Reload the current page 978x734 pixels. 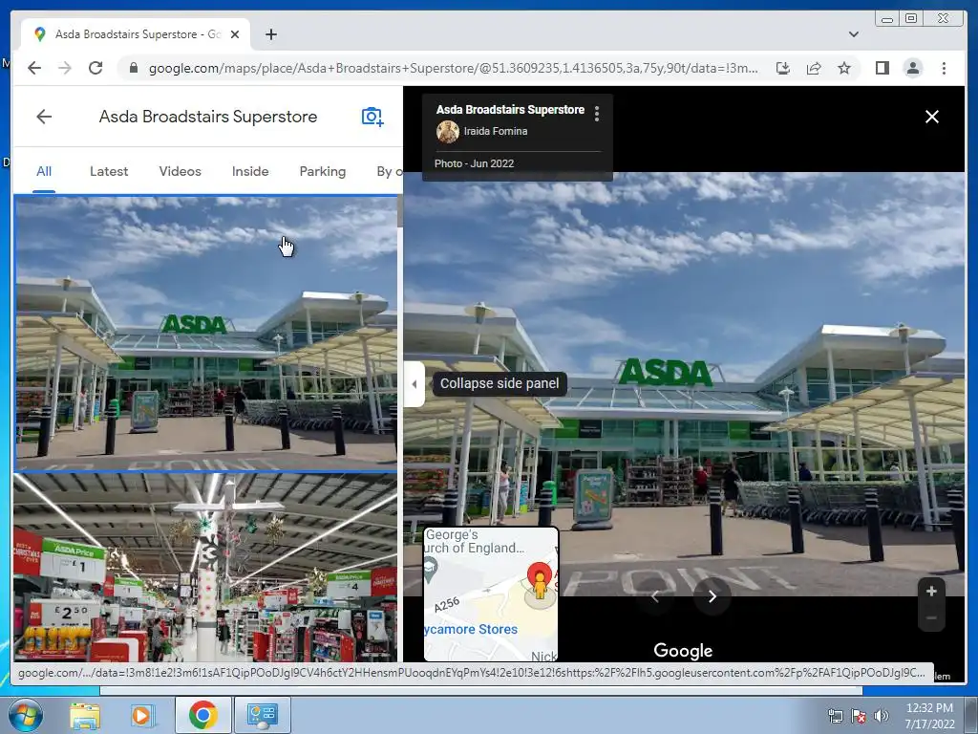click(96, 68)
